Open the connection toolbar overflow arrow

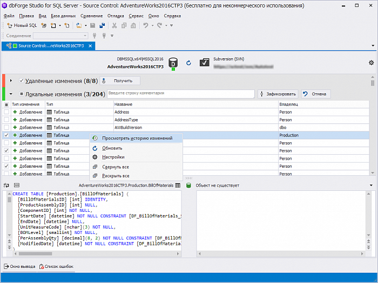pos(112,36)
